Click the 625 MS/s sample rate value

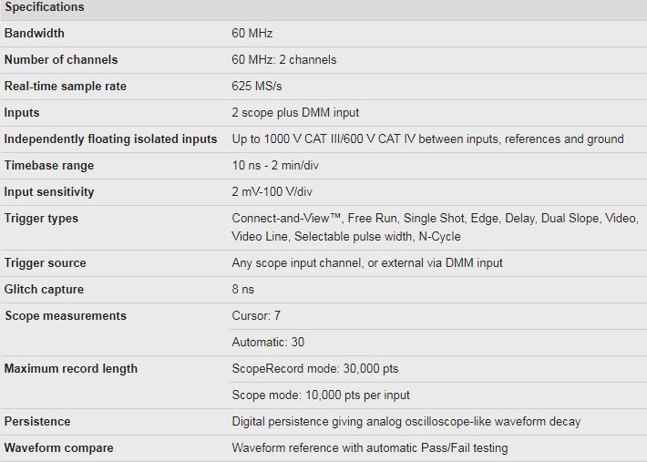[x=257, y=87]
